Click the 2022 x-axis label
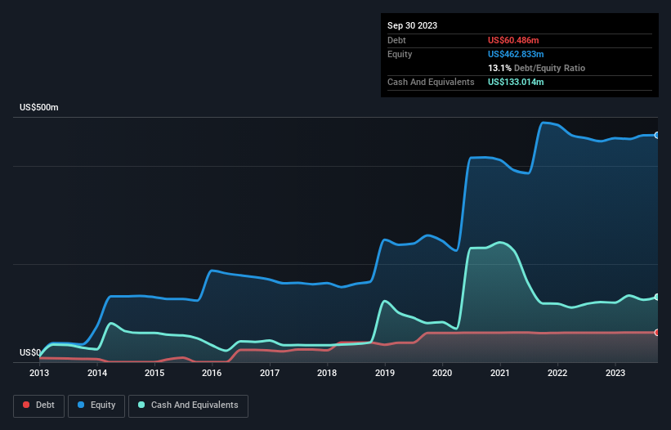 557,373
